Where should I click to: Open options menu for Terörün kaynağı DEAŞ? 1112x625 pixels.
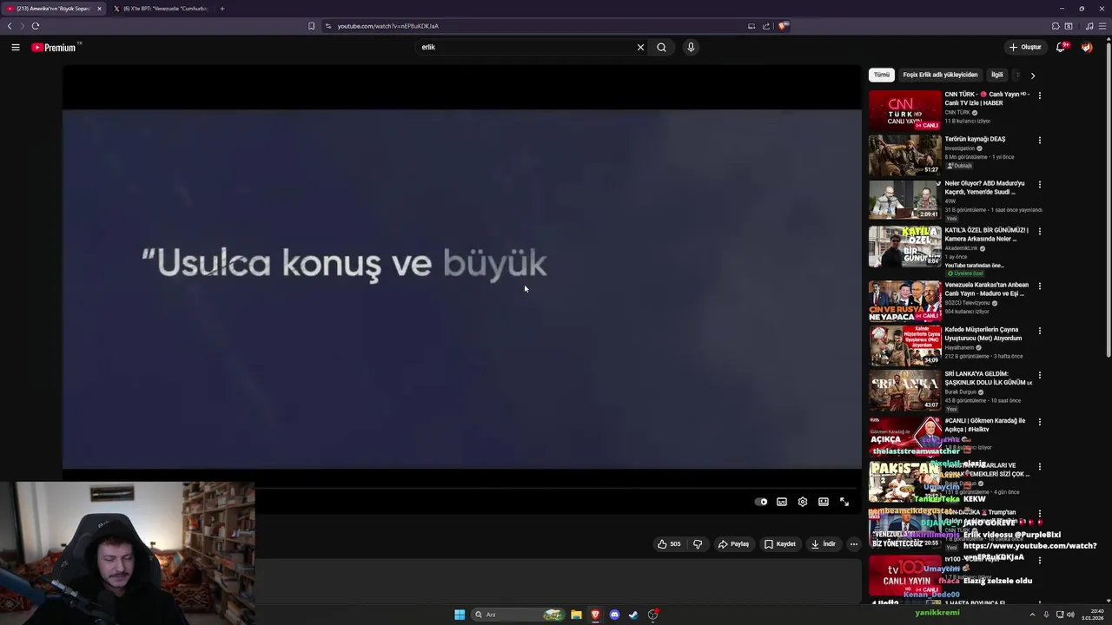pyautogui.click(x=1040, y=140)
